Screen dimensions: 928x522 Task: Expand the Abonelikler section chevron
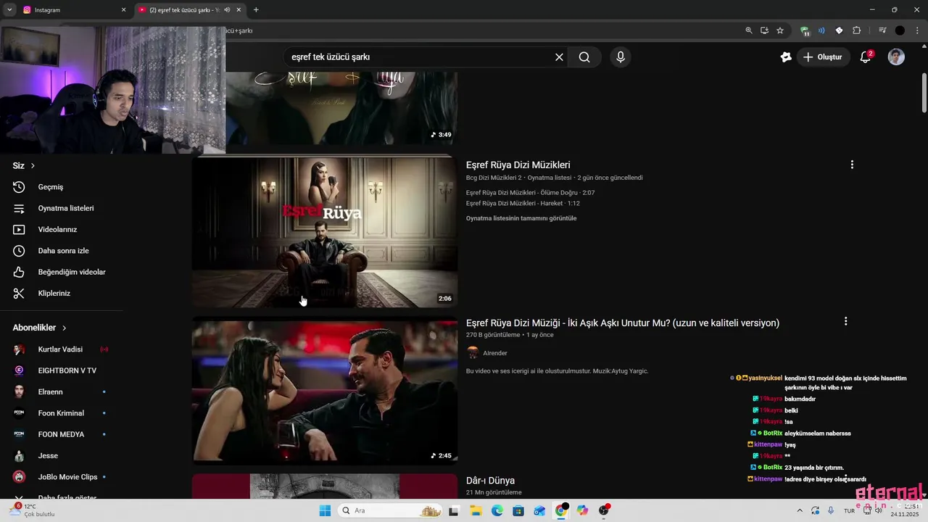click(64, 328)
